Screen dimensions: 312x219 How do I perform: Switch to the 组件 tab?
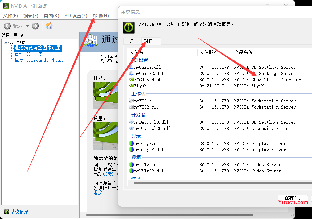(148, 41)
